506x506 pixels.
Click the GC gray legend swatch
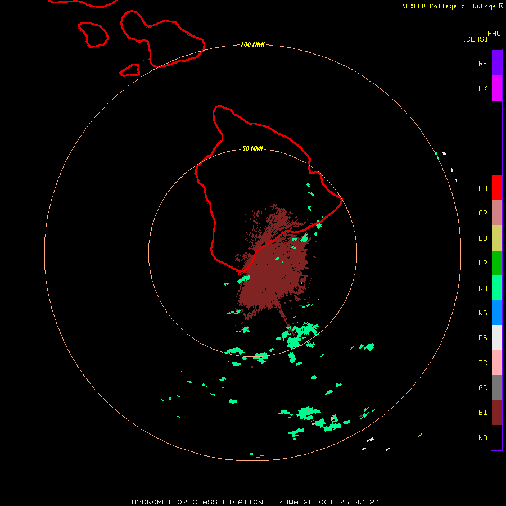[x=496, y=387]
